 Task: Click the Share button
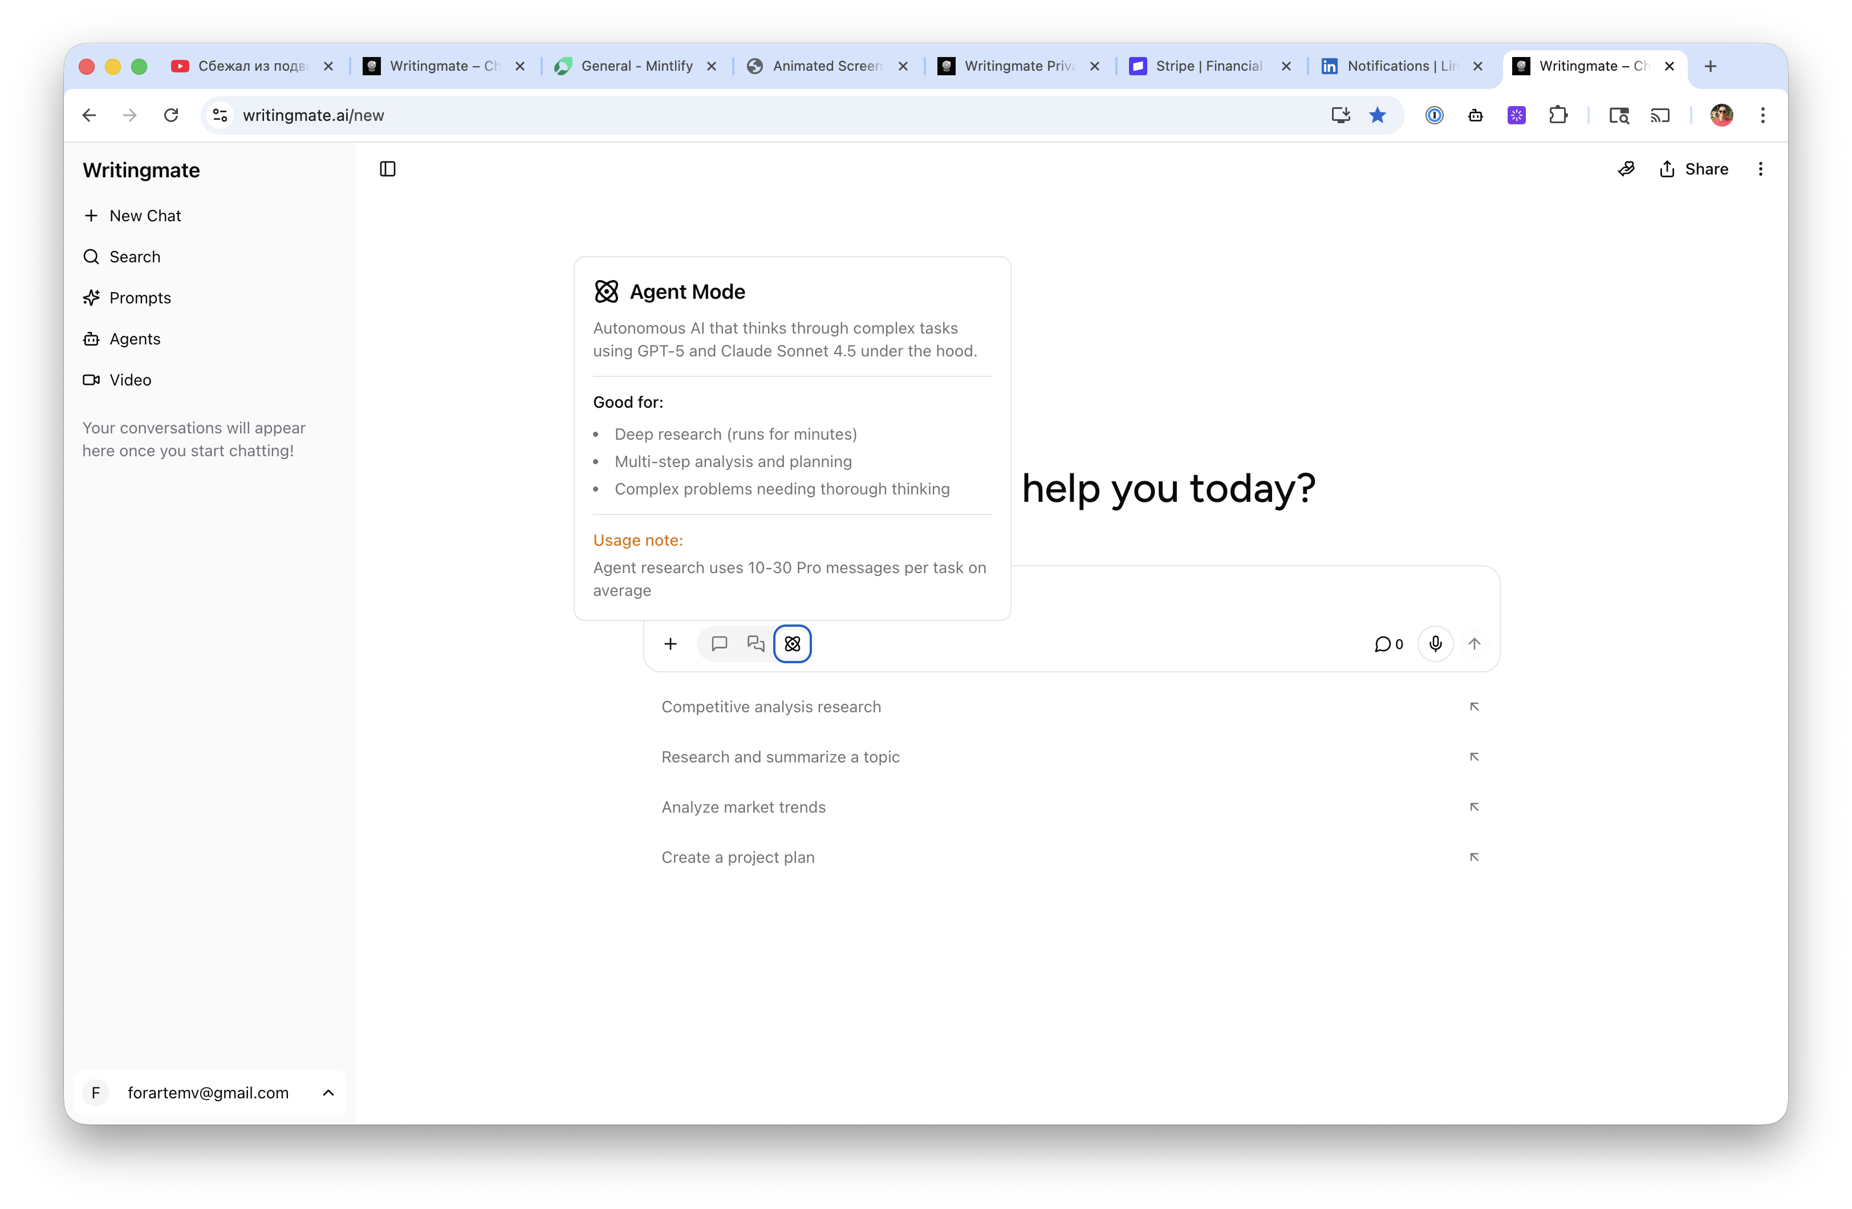coord(1693,169)
